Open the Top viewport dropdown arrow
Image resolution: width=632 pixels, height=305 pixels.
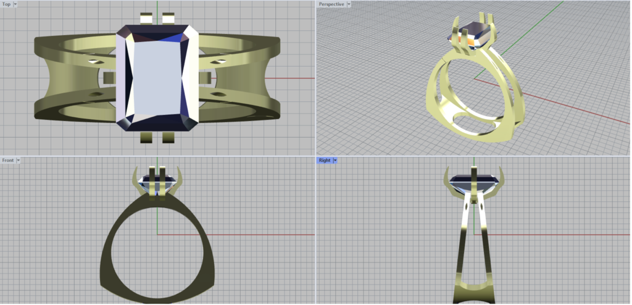(x=15, y=4)
